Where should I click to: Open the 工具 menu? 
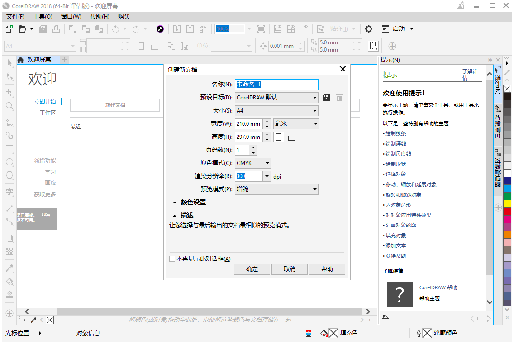[43, 16]
